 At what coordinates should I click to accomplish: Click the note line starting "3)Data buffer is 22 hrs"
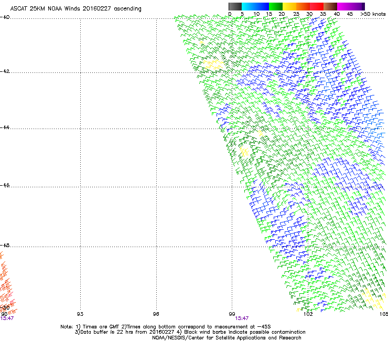coord(190,332)
